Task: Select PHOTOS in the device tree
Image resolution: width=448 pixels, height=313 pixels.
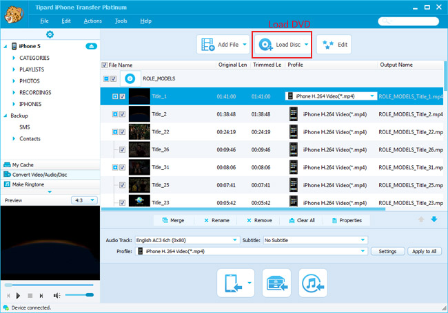Action: click(30, 81)
